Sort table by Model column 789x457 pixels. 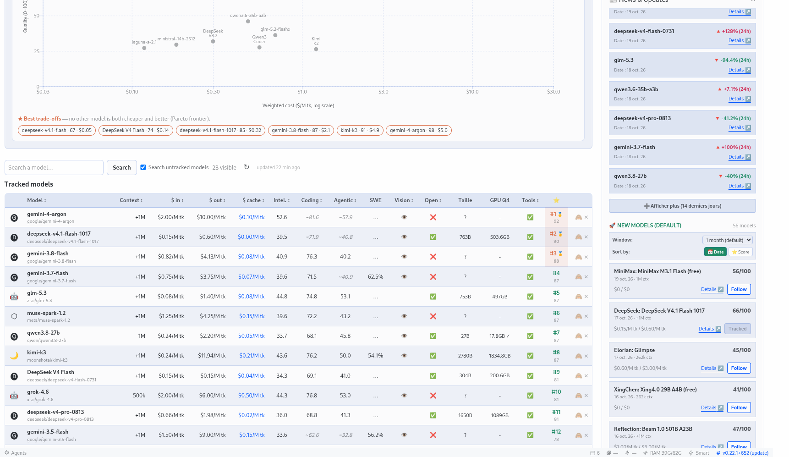coord(37,200)
